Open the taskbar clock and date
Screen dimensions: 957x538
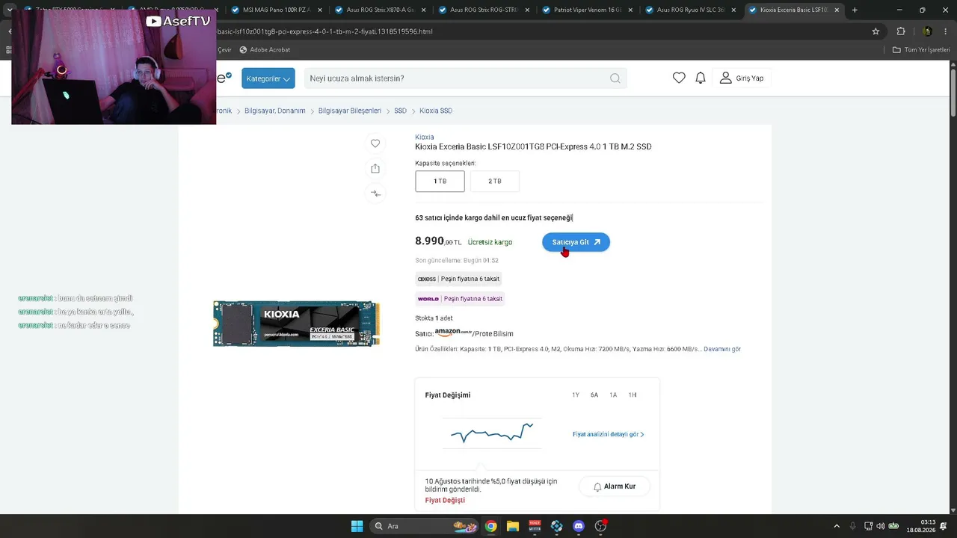pyautogui.click(x=922, y=526)
